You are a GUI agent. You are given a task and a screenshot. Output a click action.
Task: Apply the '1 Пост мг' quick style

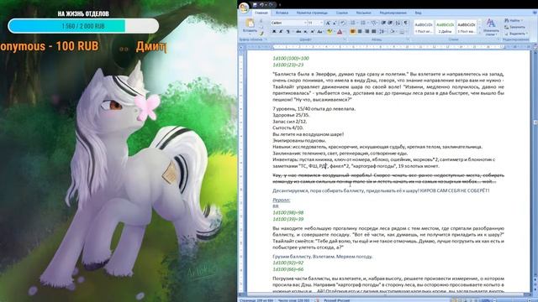424,28
